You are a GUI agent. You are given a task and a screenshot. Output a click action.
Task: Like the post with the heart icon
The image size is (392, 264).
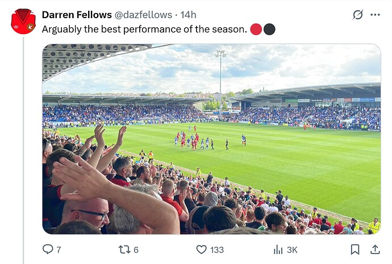pos(202,249)
